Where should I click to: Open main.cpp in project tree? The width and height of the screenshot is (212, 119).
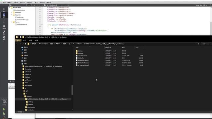pyautogui.click(x=20, y=17)
